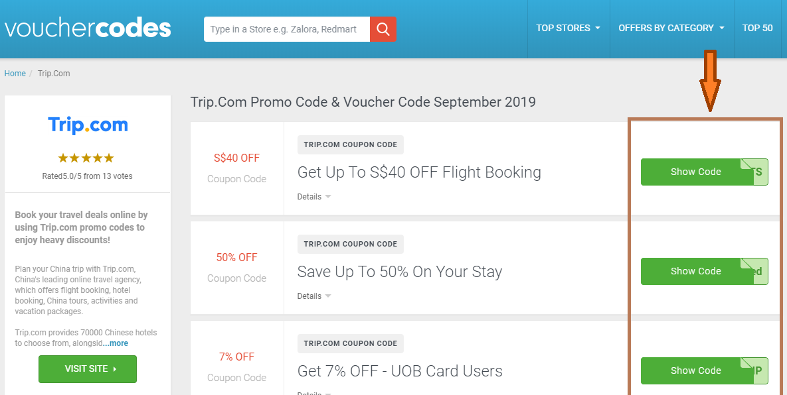Expand Details under flight booking offer

[314, 197]
